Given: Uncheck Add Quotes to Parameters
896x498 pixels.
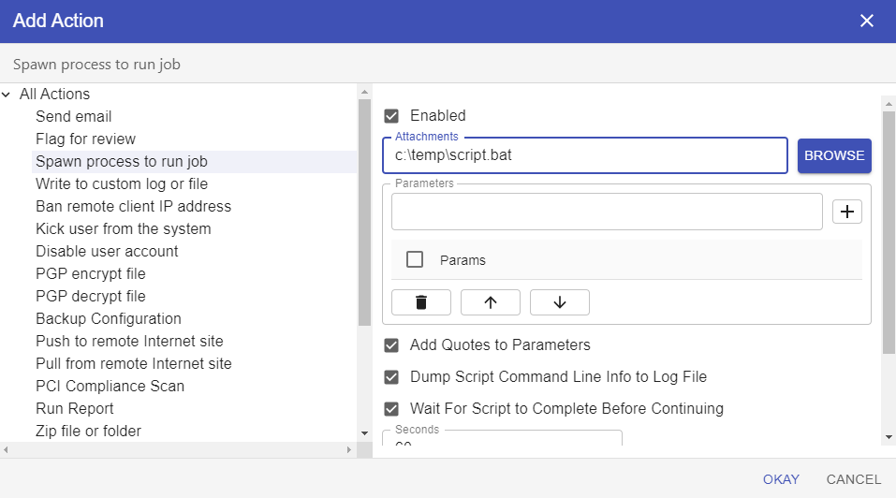Looking at the screenshot, I should 392,345.
